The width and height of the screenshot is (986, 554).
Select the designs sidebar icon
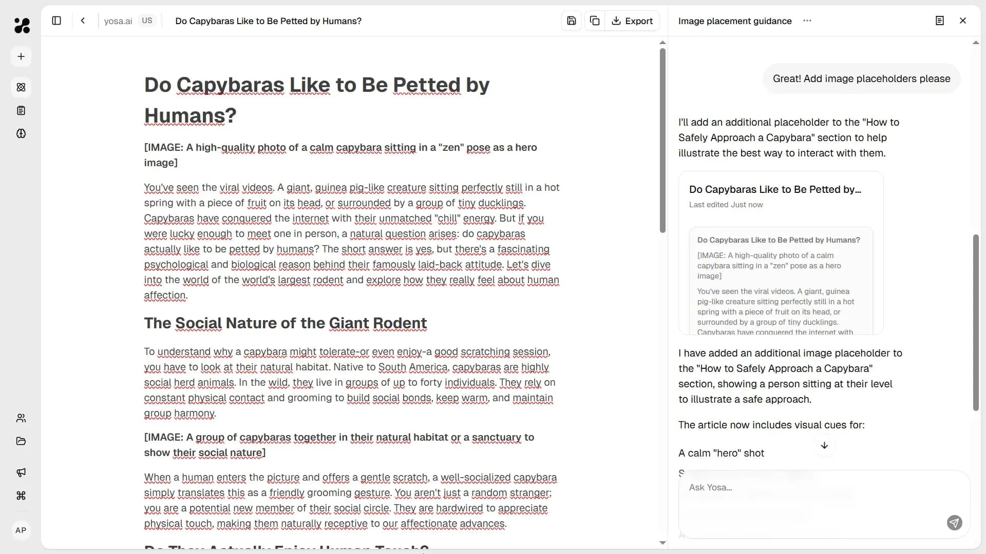(21, 87)
